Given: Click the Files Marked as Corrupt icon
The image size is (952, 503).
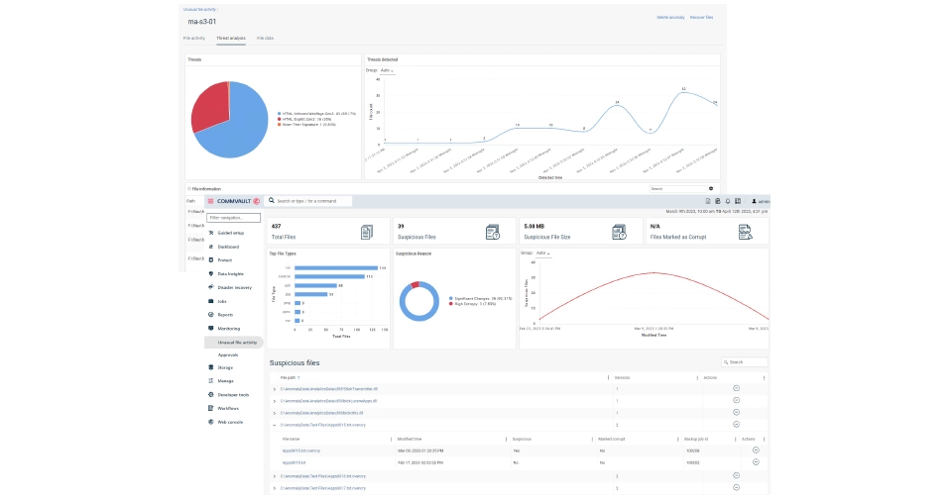Looking at the screenshot, I should point(745,232).
